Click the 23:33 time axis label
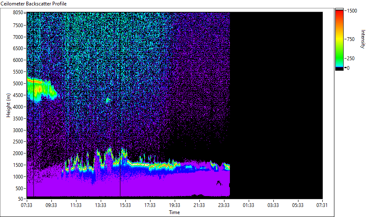The height and width of the screenshot is (217, 367). tap(224, 205)
